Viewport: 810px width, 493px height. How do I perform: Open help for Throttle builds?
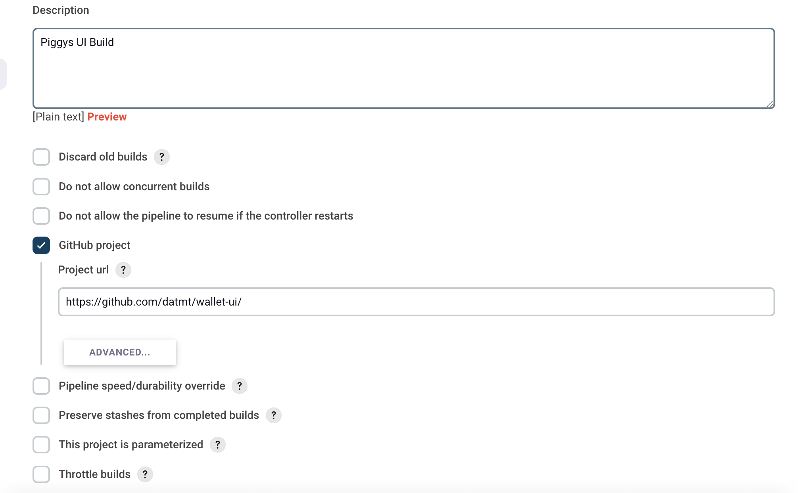(x=145, y=474)
